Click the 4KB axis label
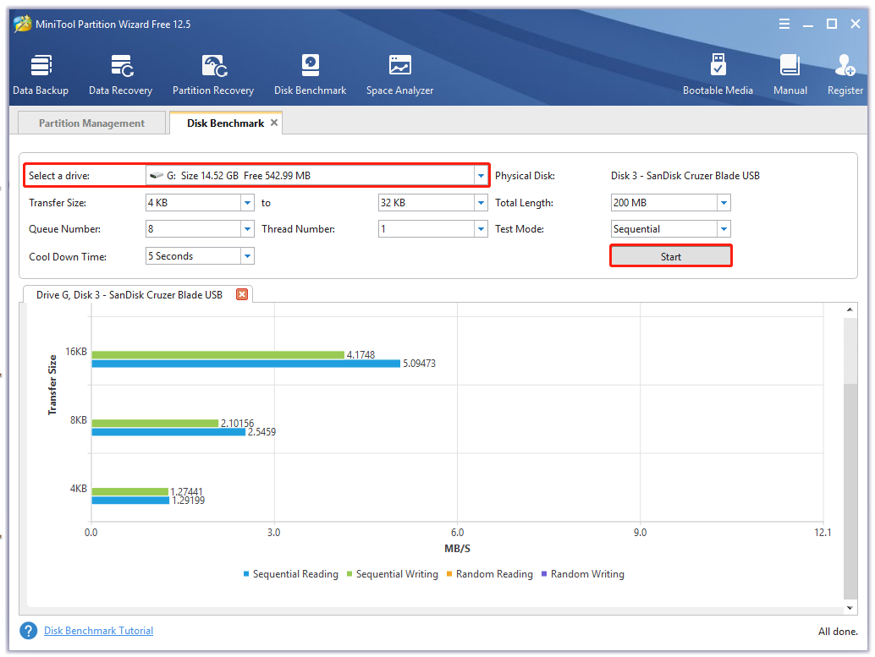 pos(78,489)
